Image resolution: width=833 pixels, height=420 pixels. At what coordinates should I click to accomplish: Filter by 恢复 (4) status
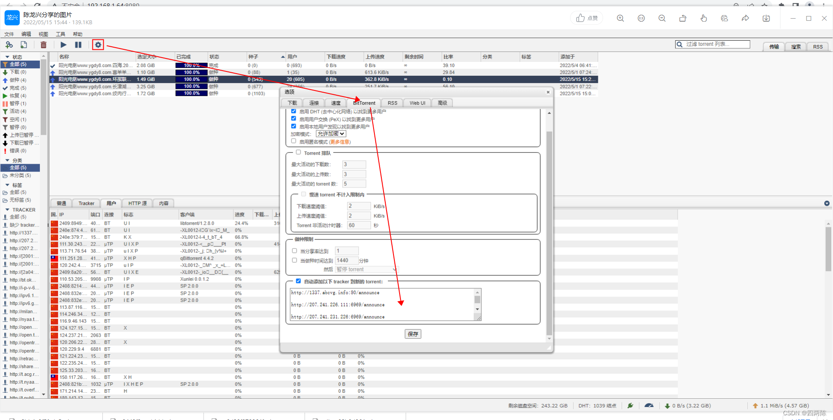[17, 96]
